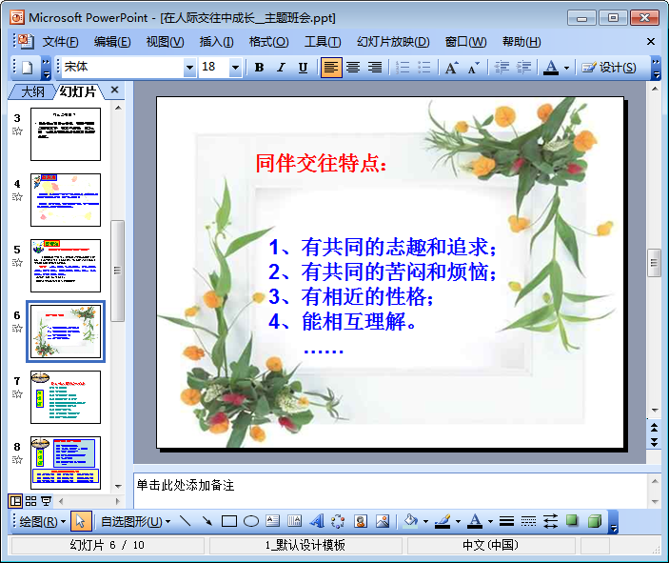This screenshot has width=669, height=563.
Task: Choose line style icon
Action: 506,522
